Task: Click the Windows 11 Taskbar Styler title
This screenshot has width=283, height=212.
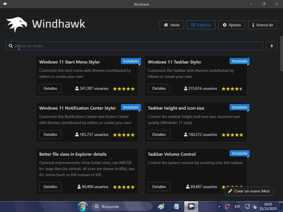Action: 175,62
